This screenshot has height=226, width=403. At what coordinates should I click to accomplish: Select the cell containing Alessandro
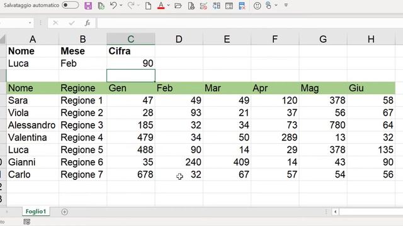(x=32, y=125)
